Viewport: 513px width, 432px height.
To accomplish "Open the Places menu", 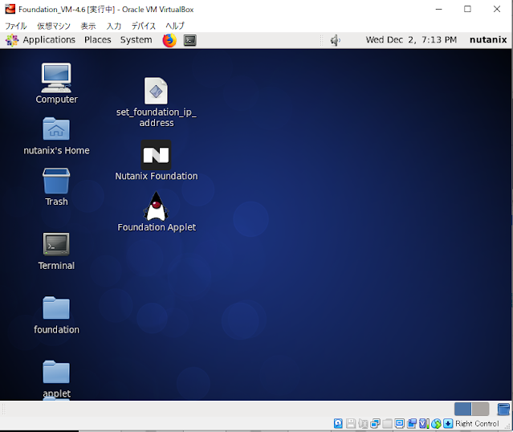I will click(97, 40).
